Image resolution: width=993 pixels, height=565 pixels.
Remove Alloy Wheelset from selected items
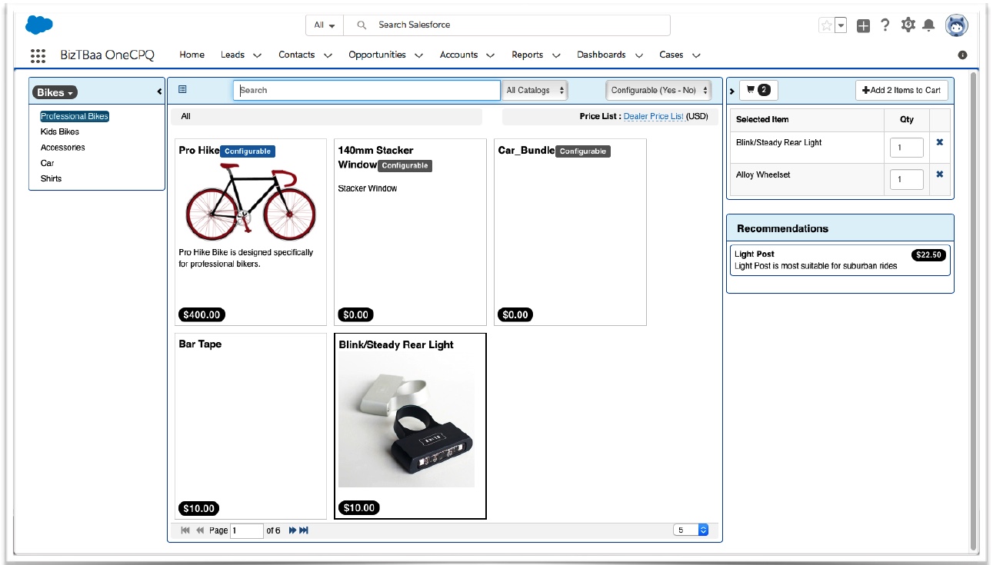939,174
